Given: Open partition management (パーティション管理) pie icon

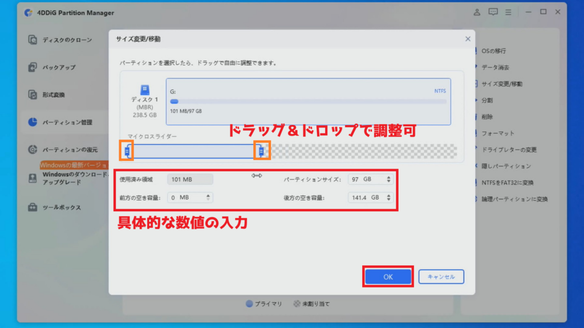Looking at the screenshot, I should 33,122.
